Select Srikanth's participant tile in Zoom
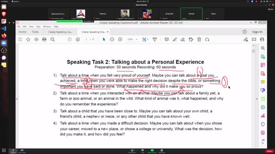This screenshot has height=154, width=275. pyautogui.click(x=169, y=14)
